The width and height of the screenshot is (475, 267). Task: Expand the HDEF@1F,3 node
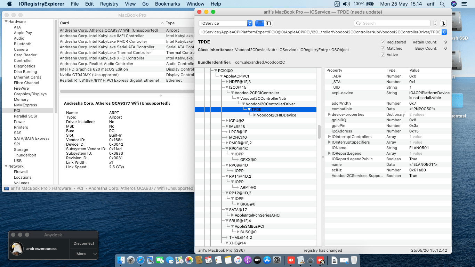(227, 82)
